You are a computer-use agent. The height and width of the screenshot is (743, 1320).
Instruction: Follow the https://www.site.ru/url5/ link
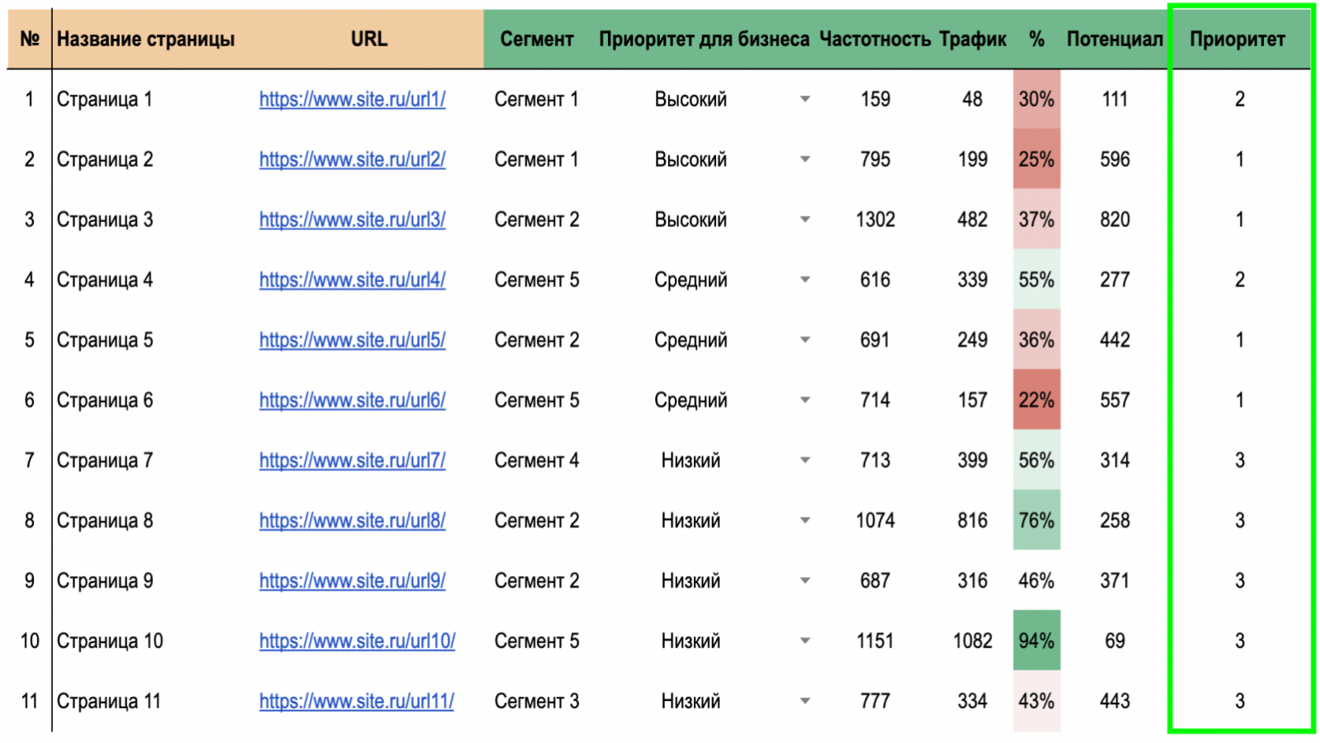coord(352,341)
